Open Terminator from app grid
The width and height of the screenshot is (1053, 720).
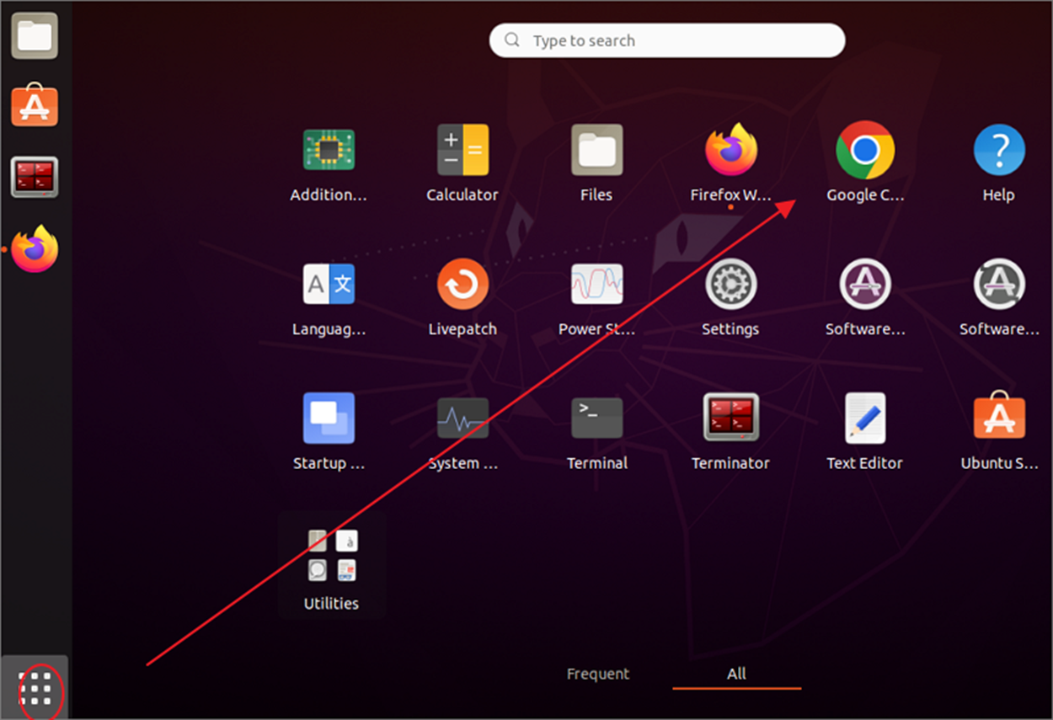731,418
